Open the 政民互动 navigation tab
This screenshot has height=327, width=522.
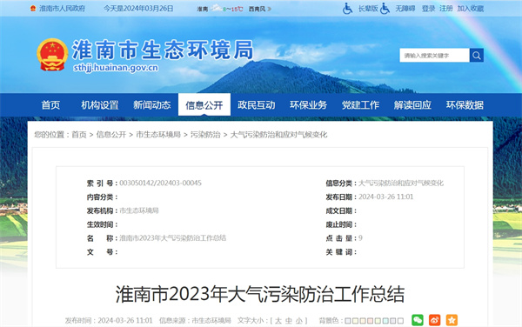[257, 105]
